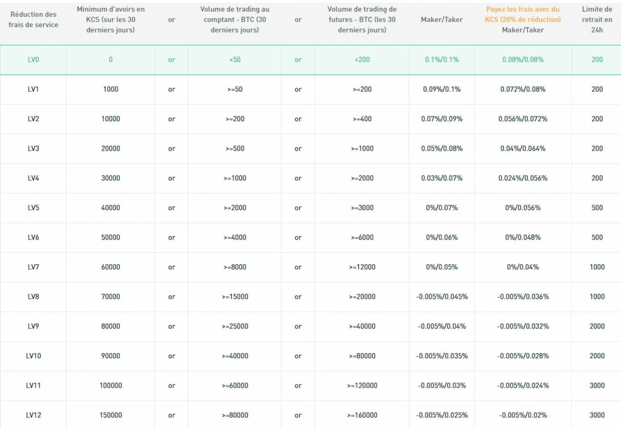Click the fee cell '0.1%/0.1%'

[442, 60]
